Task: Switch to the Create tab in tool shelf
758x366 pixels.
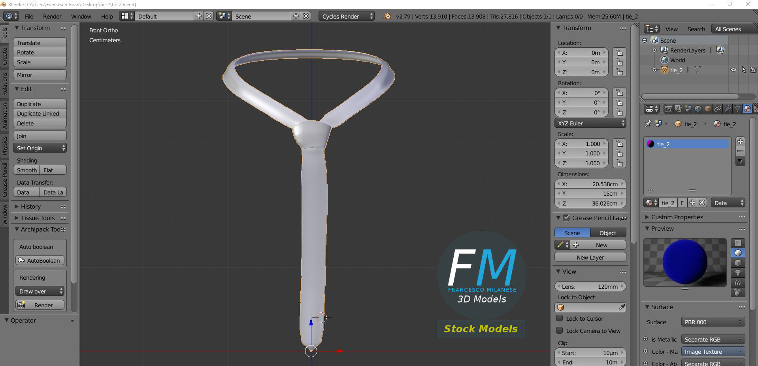Action: pyautogui.click(x=5, y=56)
